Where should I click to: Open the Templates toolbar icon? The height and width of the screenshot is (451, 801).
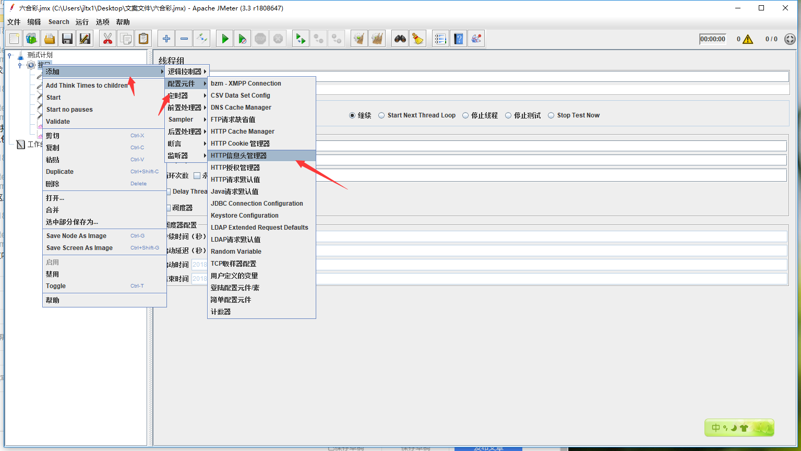coord(32,39)
